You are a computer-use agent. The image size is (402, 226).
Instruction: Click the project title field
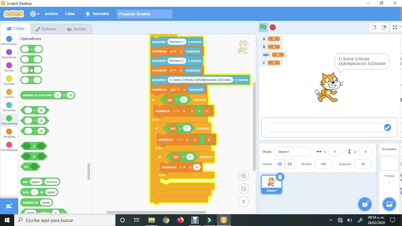[144, 14]
